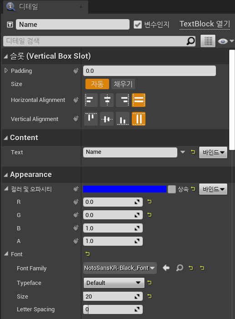Set slot size to 채우기
This screenshot has height=319, width=235.
123,84
